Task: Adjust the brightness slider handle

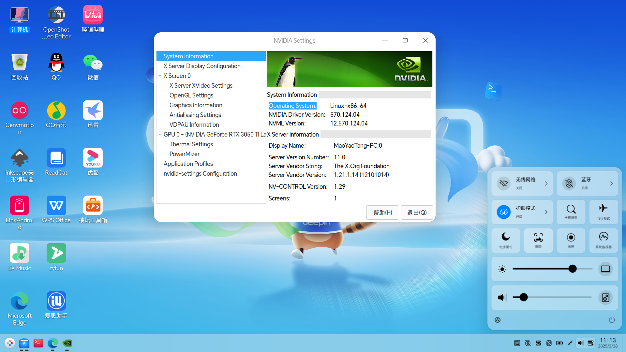Action: (x=573, y=269)
